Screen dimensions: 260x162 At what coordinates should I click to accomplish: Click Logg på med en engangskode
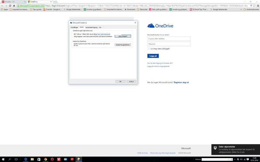[x=158, y=66]
